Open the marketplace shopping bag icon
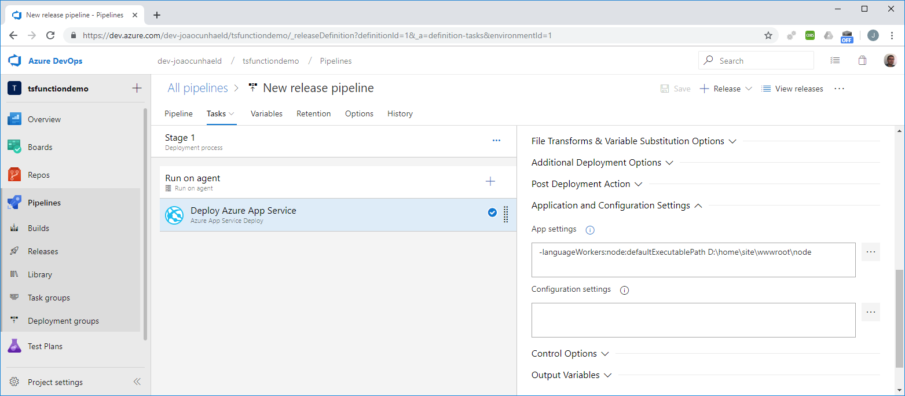Viewport: 905px width, 396px height. 862,60
